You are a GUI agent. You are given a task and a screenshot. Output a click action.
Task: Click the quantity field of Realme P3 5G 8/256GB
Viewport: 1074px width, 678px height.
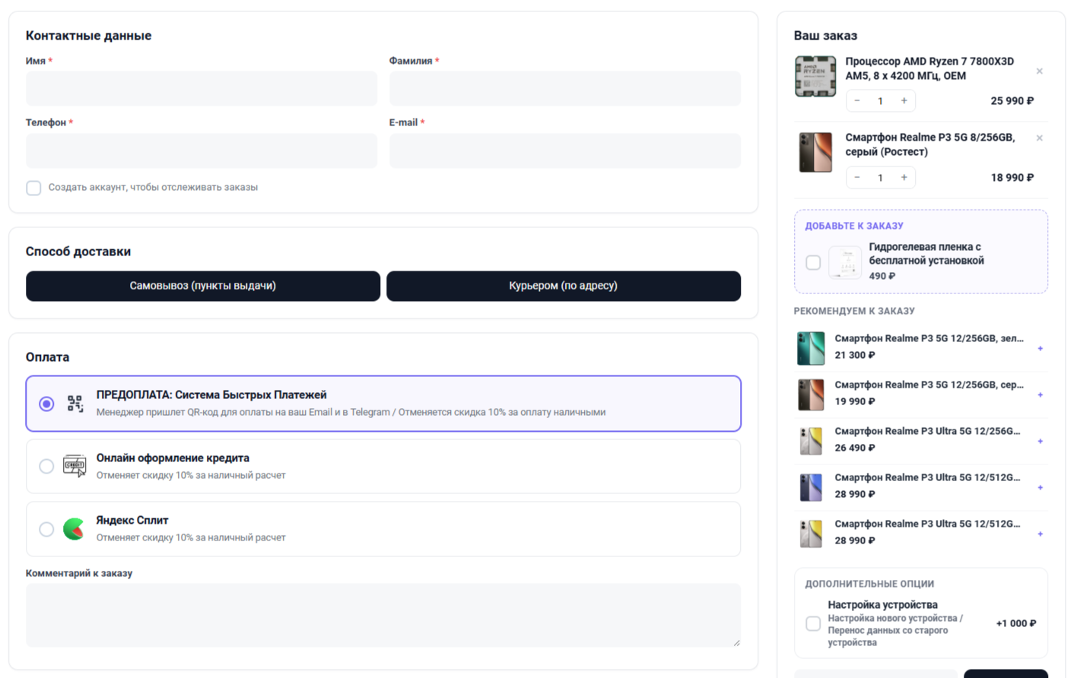coord(881,178)
